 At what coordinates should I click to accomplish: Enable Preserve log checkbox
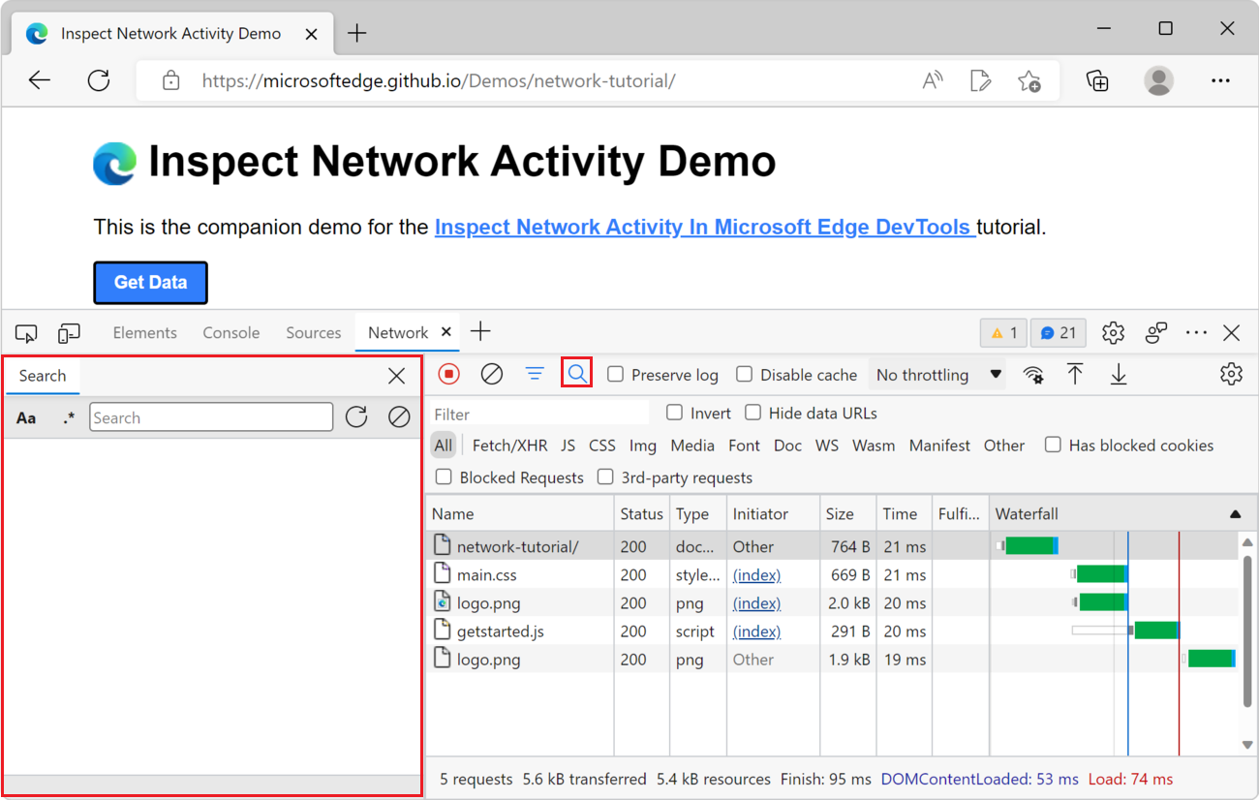click(615, 375)
